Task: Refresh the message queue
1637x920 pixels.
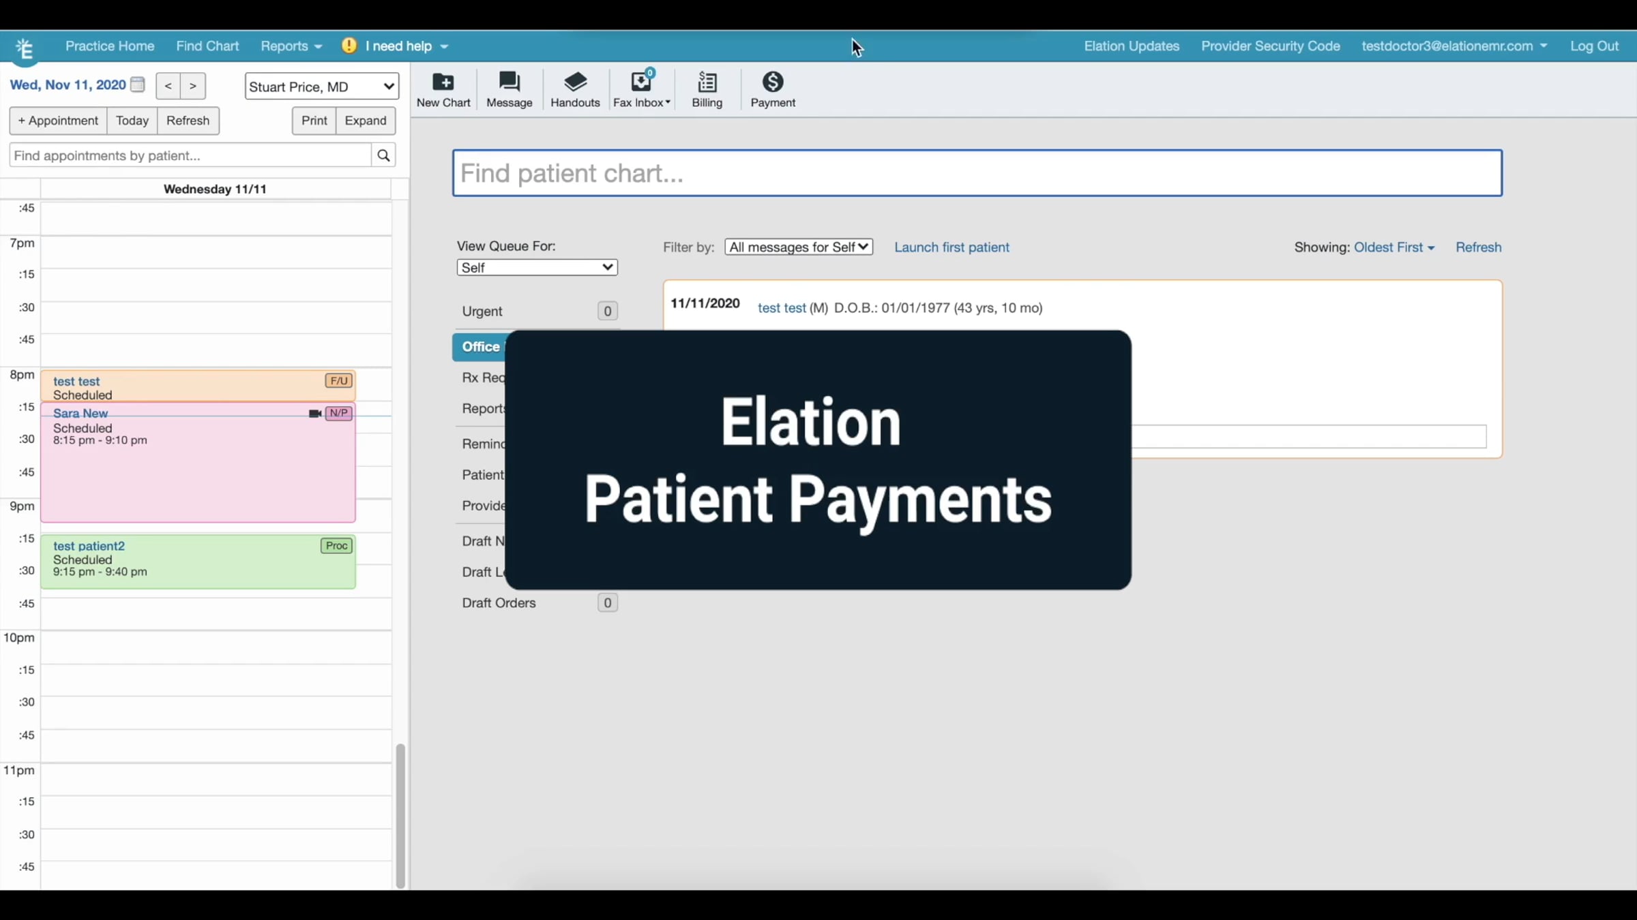Action: coord(1478,247)
